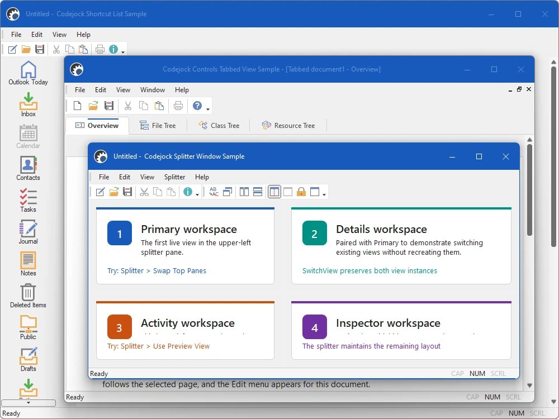
Task: Open File menu in Shortcut List window
Action: click(16, 35)
